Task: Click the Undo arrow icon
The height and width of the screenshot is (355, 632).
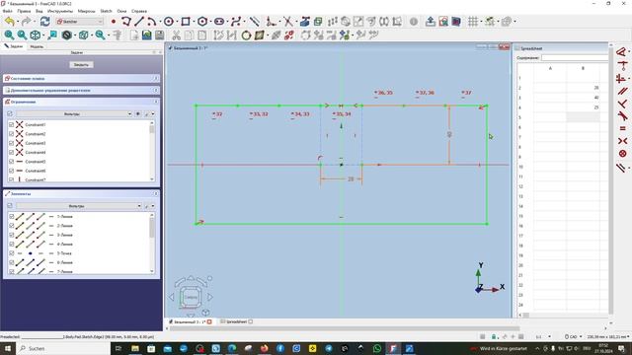Action: click(10, 22)
